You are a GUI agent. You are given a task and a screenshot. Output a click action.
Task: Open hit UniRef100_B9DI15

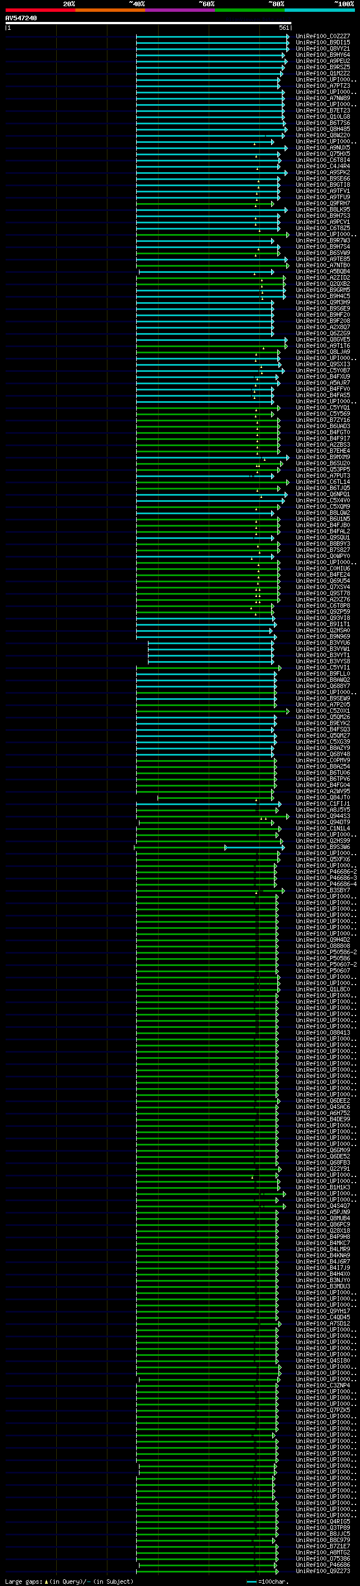click(323, 43)
